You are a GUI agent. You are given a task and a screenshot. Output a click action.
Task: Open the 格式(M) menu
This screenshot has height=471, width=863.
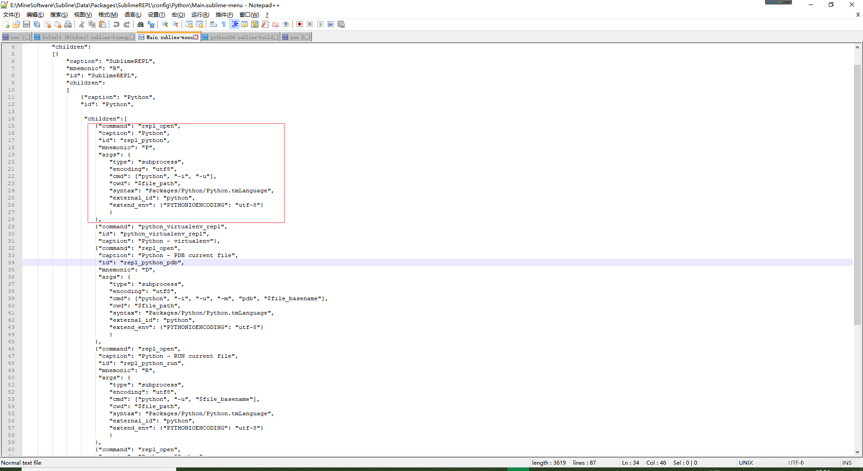point(108,15)
